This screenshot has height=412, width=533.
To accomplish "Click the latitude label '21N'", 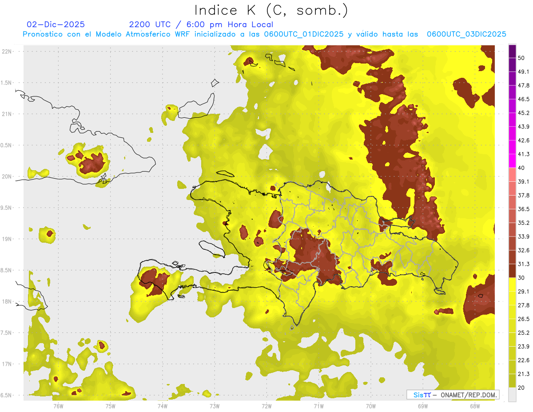I will pos(7,114).
